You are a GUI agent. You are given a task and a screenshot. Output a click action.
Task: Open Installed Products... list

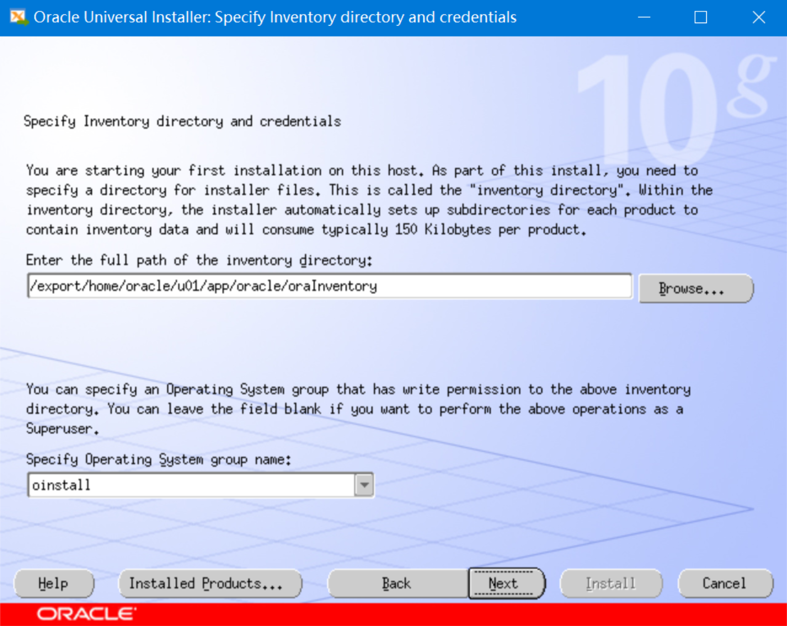pyautogui.click(x=210, y=583)
